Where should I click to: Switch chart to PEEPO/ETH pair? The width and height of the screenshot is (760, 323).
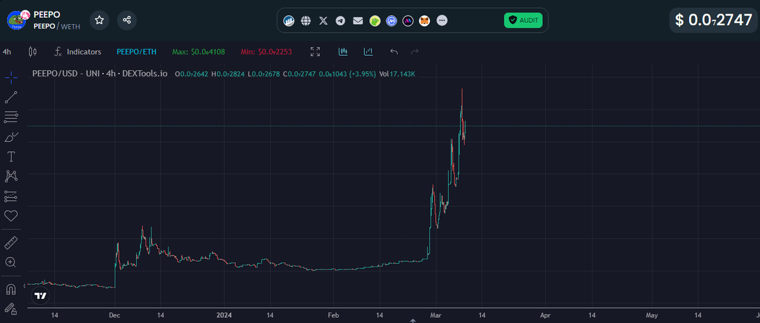137,52
